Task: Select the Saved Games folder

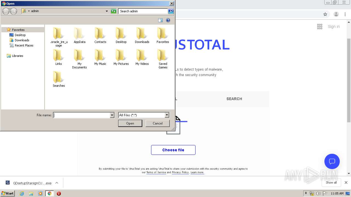Action: 163,59
